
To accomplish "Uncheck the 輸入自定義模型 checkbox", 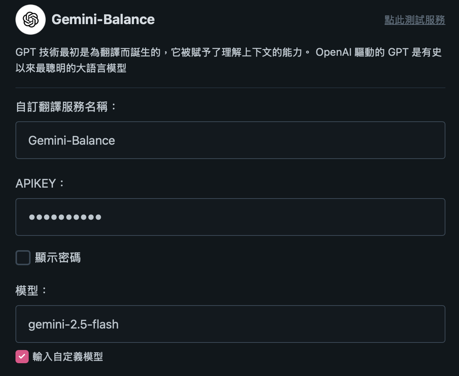I will 22,356.
